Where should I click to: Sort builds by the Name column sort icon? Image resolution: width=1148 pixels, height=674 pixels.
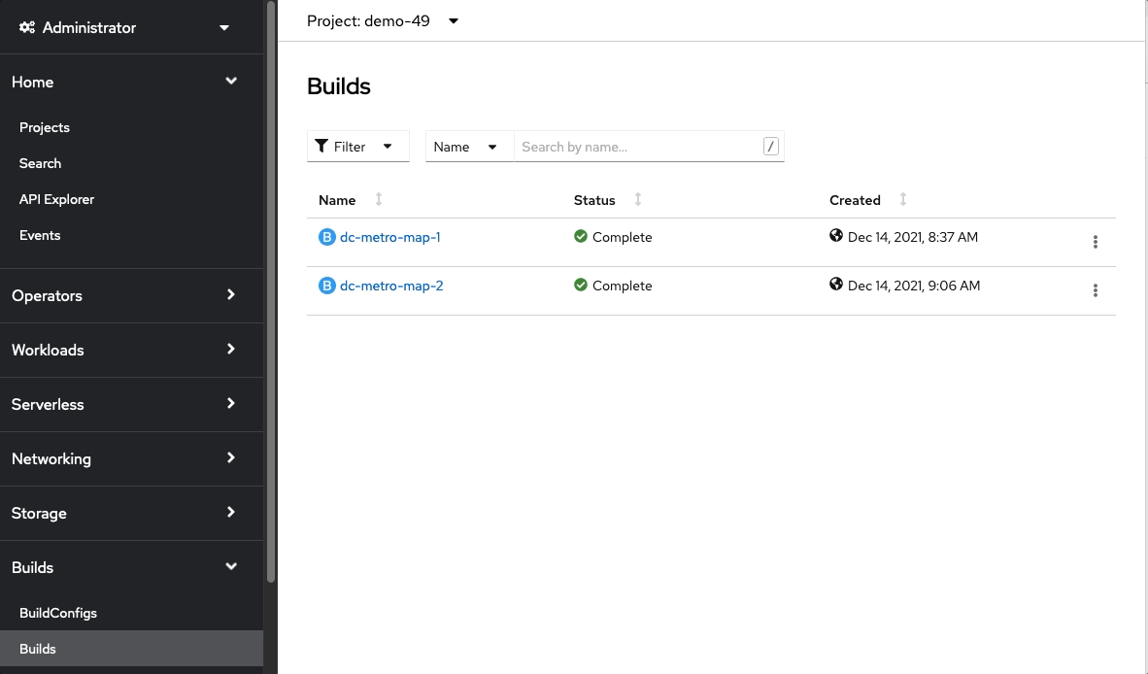pyautogui.click(x=379, y=199)
